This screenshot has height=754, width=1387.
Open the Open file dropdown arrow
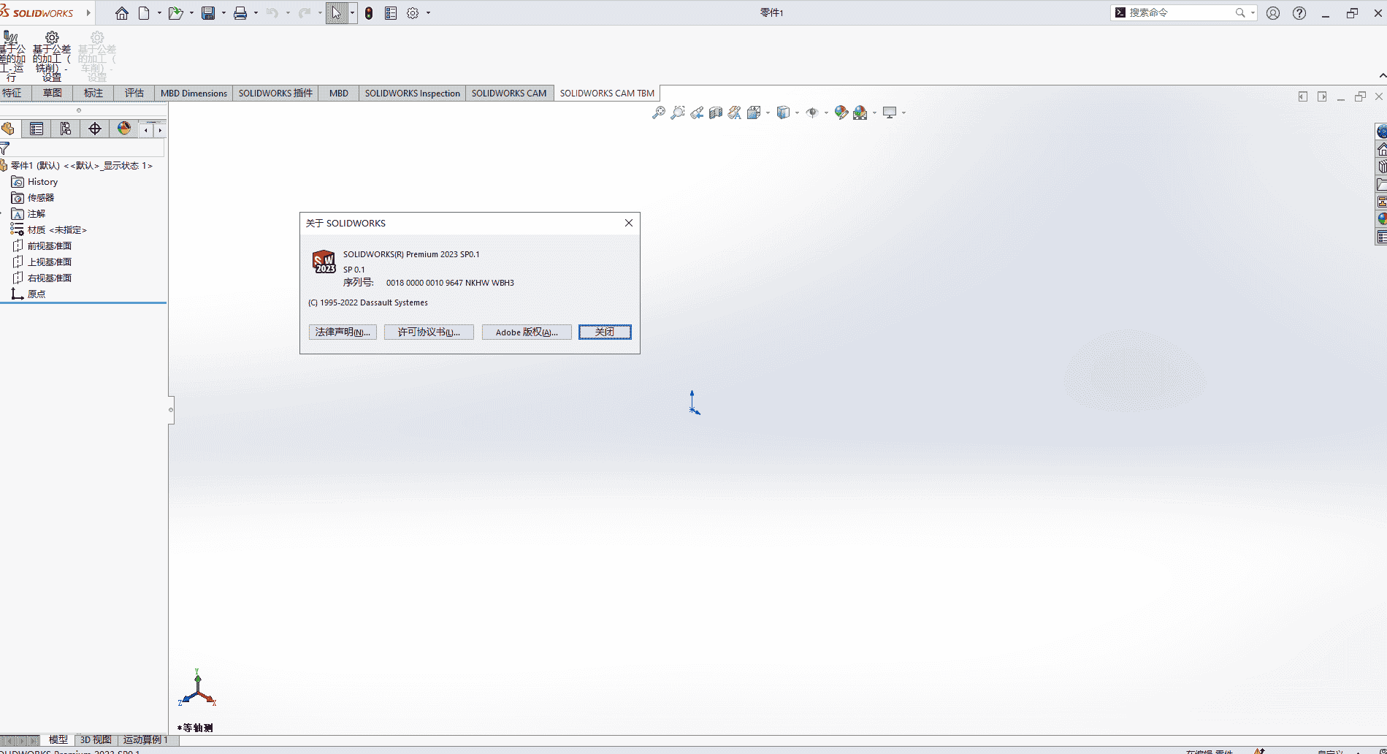tap(191, 13)
